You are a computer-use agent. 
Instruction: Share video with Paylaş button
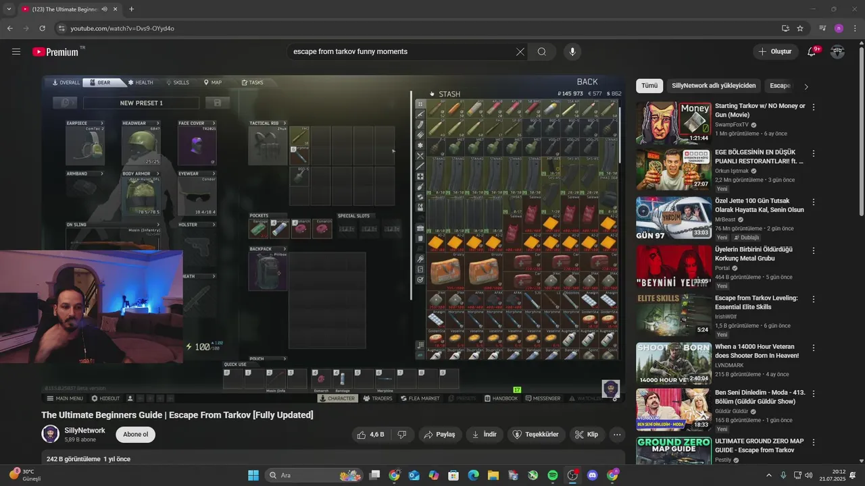point(440,435)
